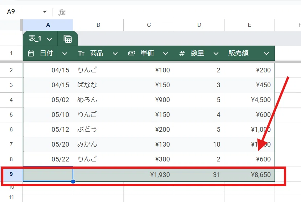Screen dimensions: 301x202
Task: Click the 05/10 date cell
Action: point(48,115)
